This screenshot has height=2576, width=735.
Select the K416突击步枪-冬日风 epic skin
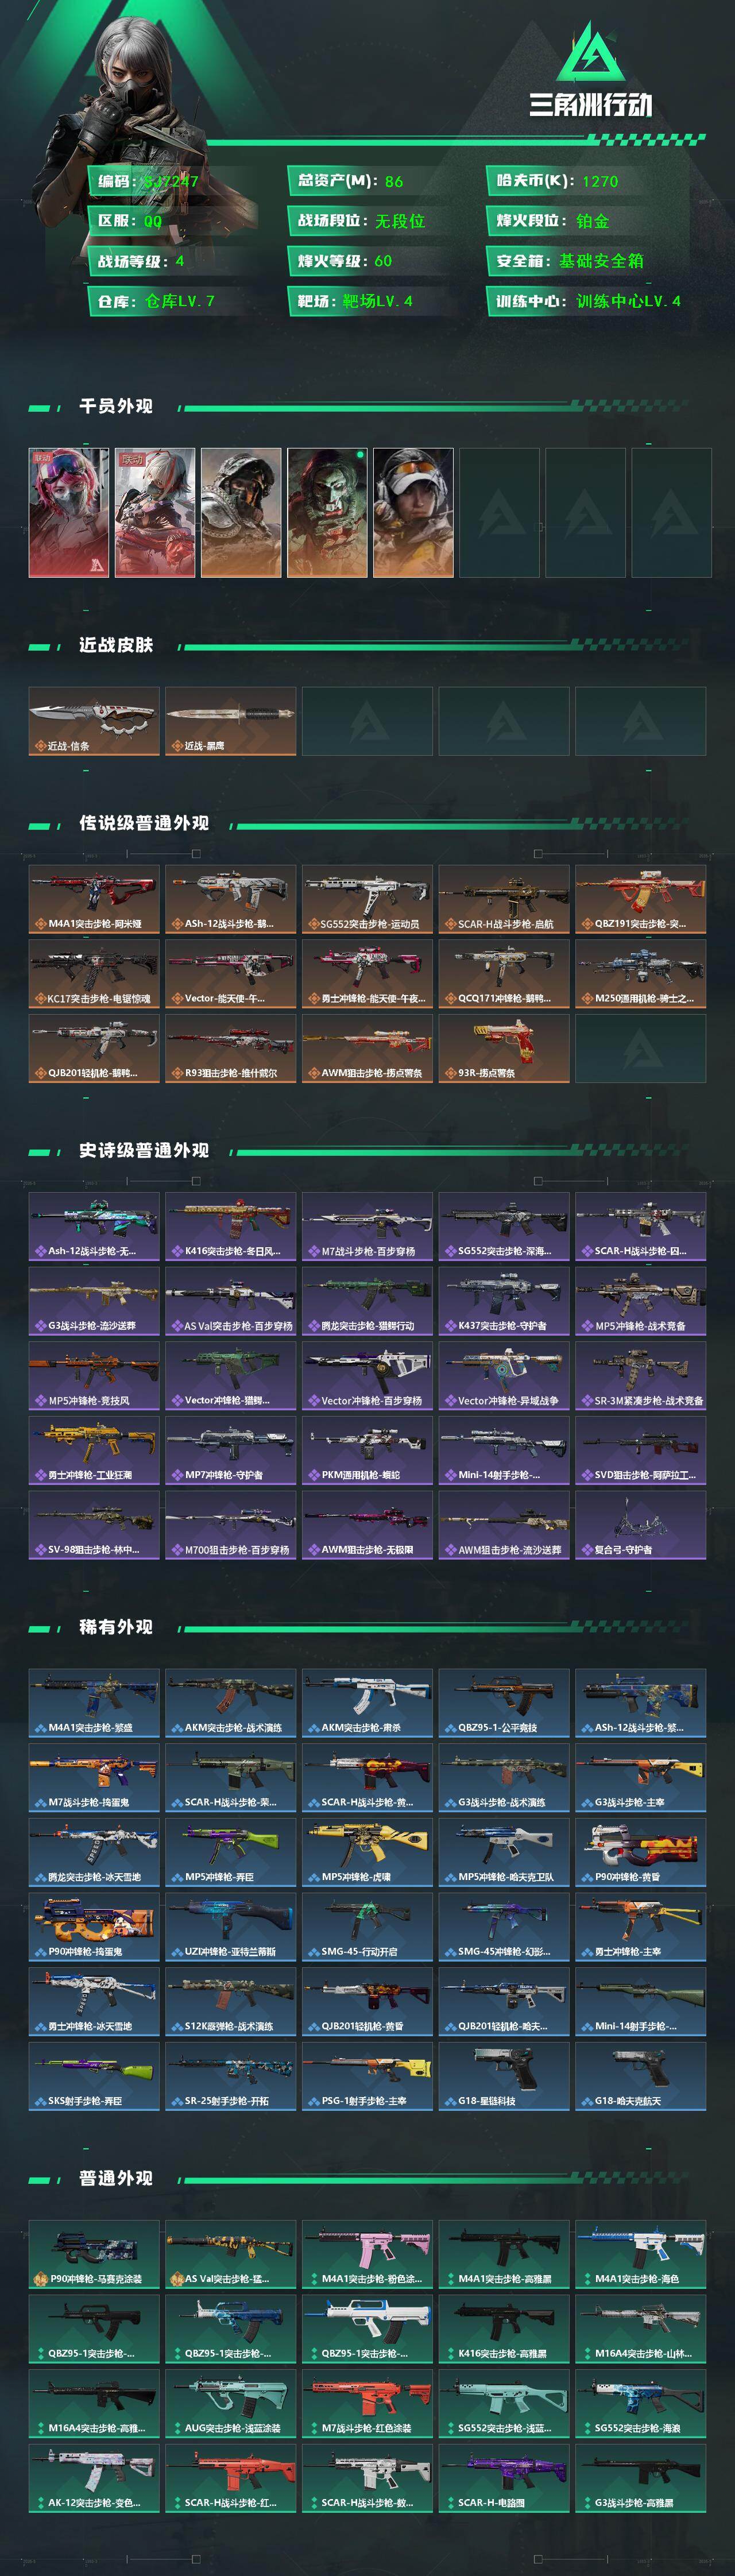click(x=230, y=1226)
